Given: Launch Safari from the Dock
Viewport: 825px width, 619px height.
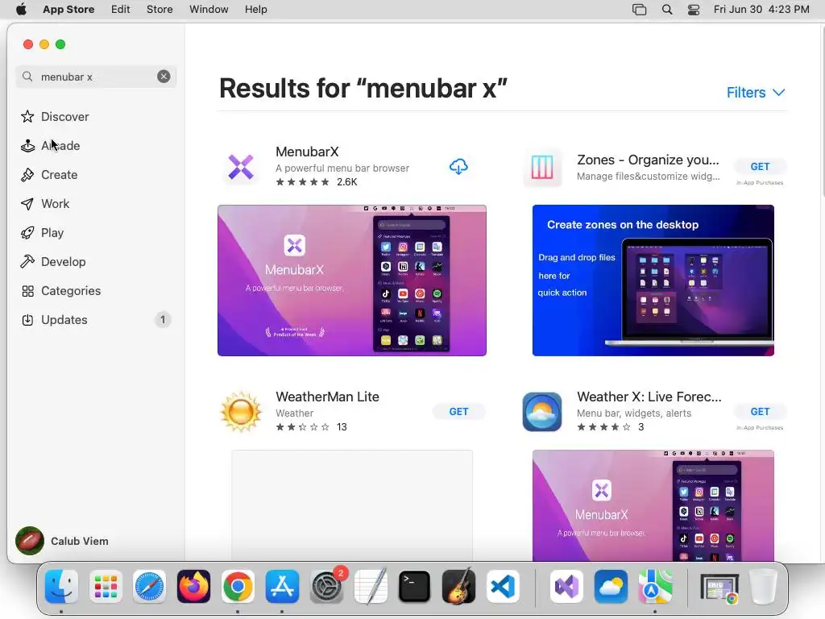Looking at the screenshot, I should point(149,587).
